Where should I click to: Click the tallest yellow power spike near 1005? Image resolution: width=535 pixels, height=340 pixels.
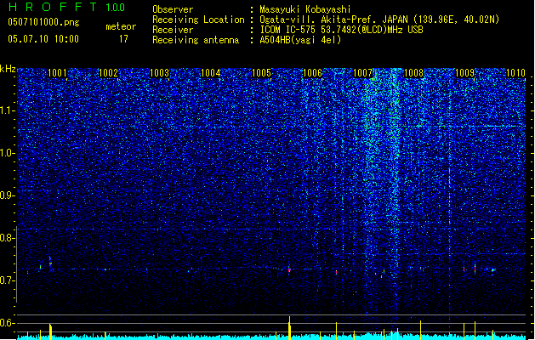(x=289, y=328)
